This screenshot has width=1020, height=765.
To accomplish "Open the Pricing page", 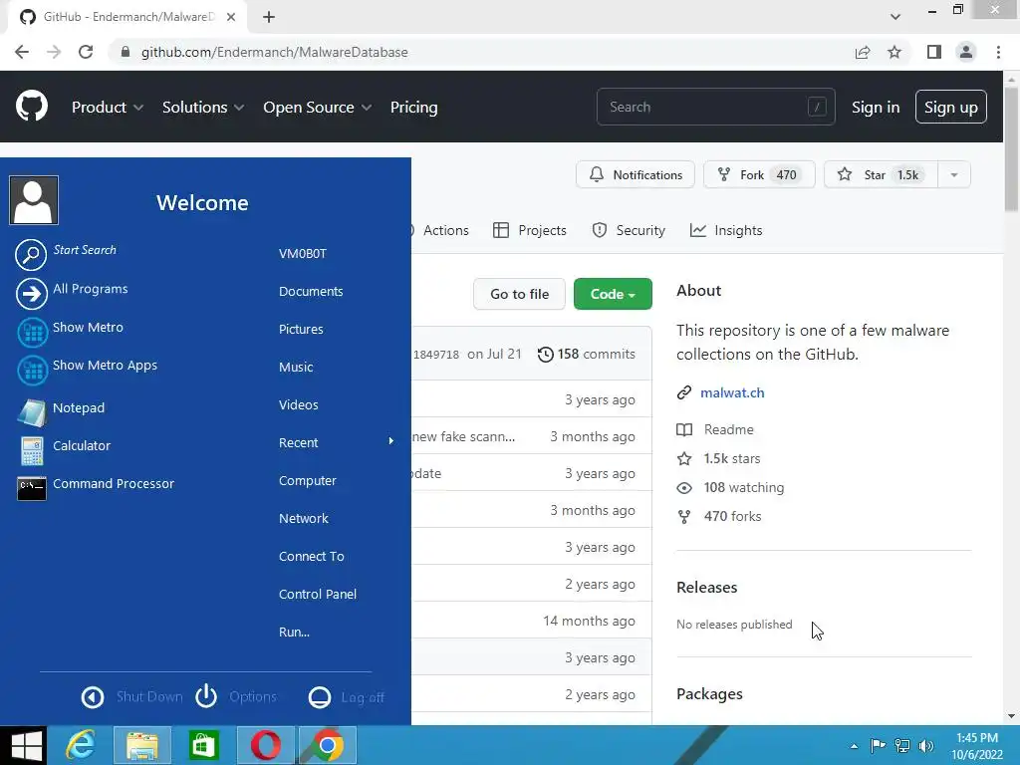I will 413,108.
